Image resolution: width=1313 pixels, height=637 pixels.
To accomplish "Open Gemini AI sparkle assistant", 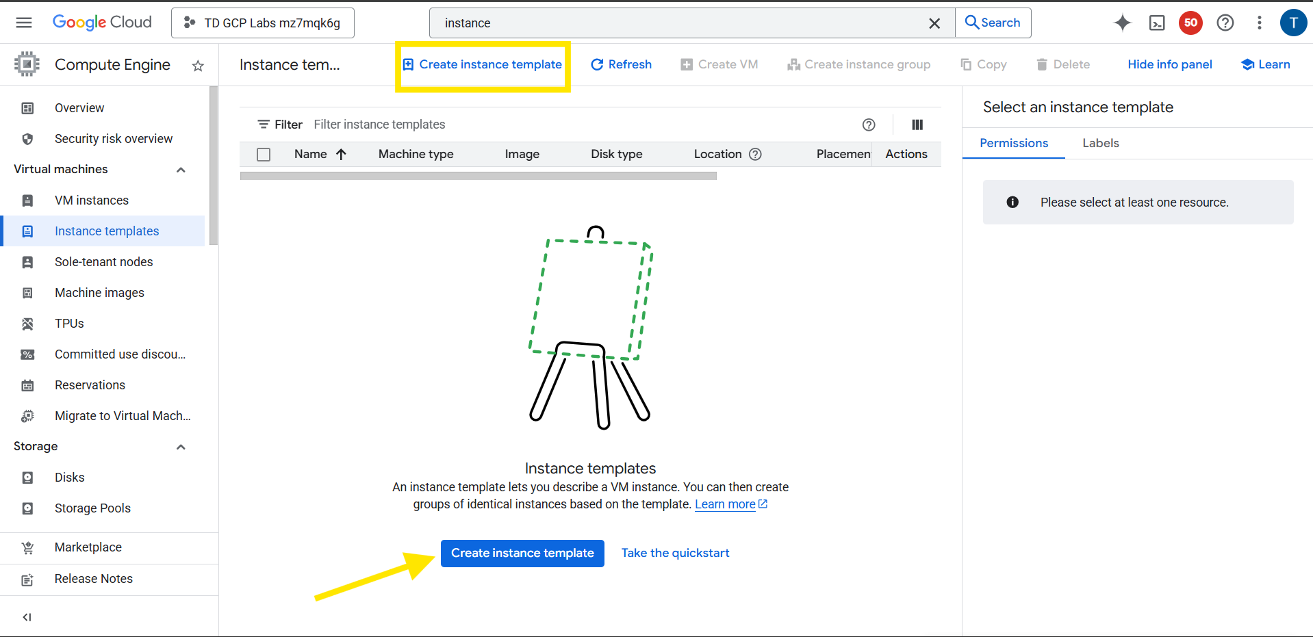I will pyautogui.click(x=1122, y=23).
